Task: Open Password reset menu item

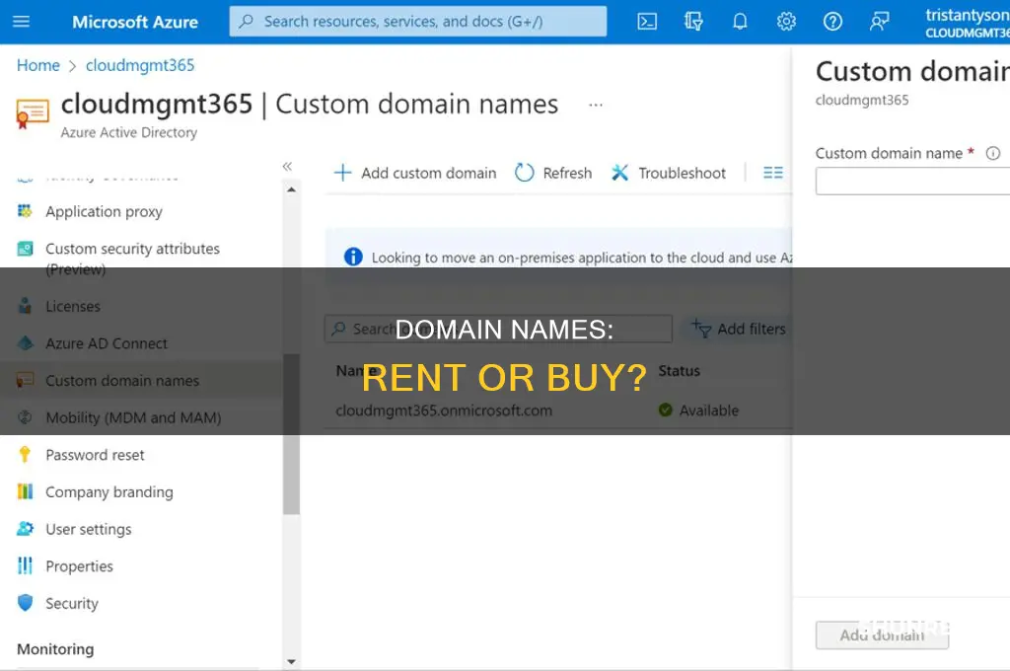Action: click(95, 455)
